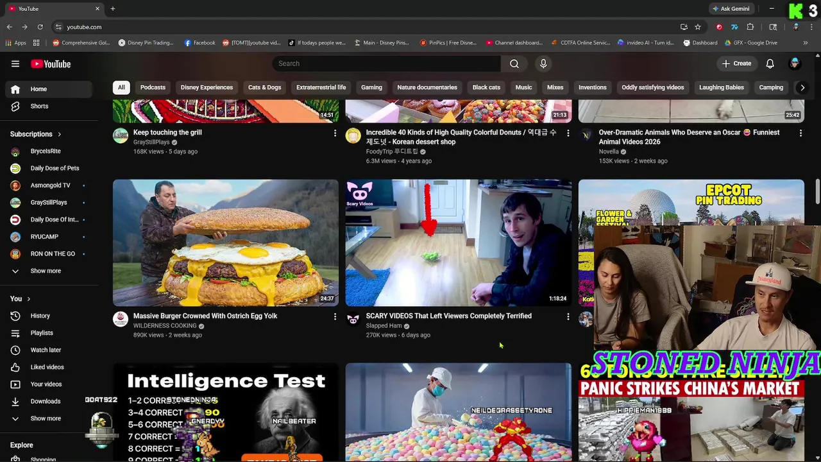Screen dimensions: 821x462
Task: Go back in browser
Action: pyautogui.click(x=10, y=27)
